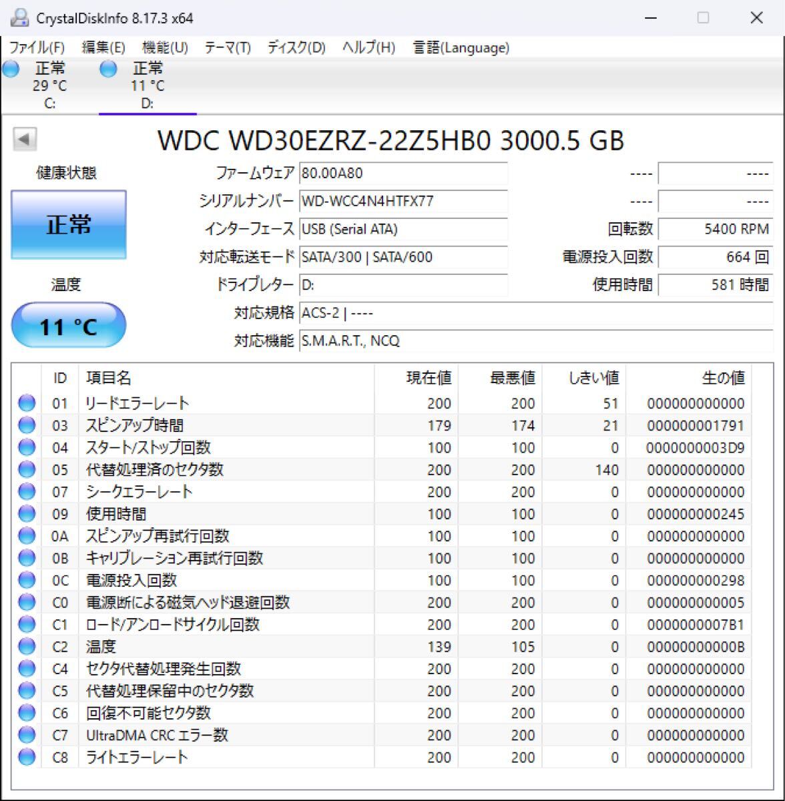Click status orb of 01 リードエラーレート row

click(27, 403)
